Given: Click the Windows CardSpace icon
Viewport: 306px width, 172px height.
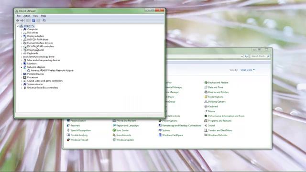Looking at the screenshot, I should tap(160, 135).
